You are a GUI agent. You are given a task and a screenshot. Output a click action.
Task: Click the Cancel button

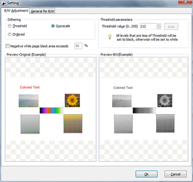click(x=176, y=174)
